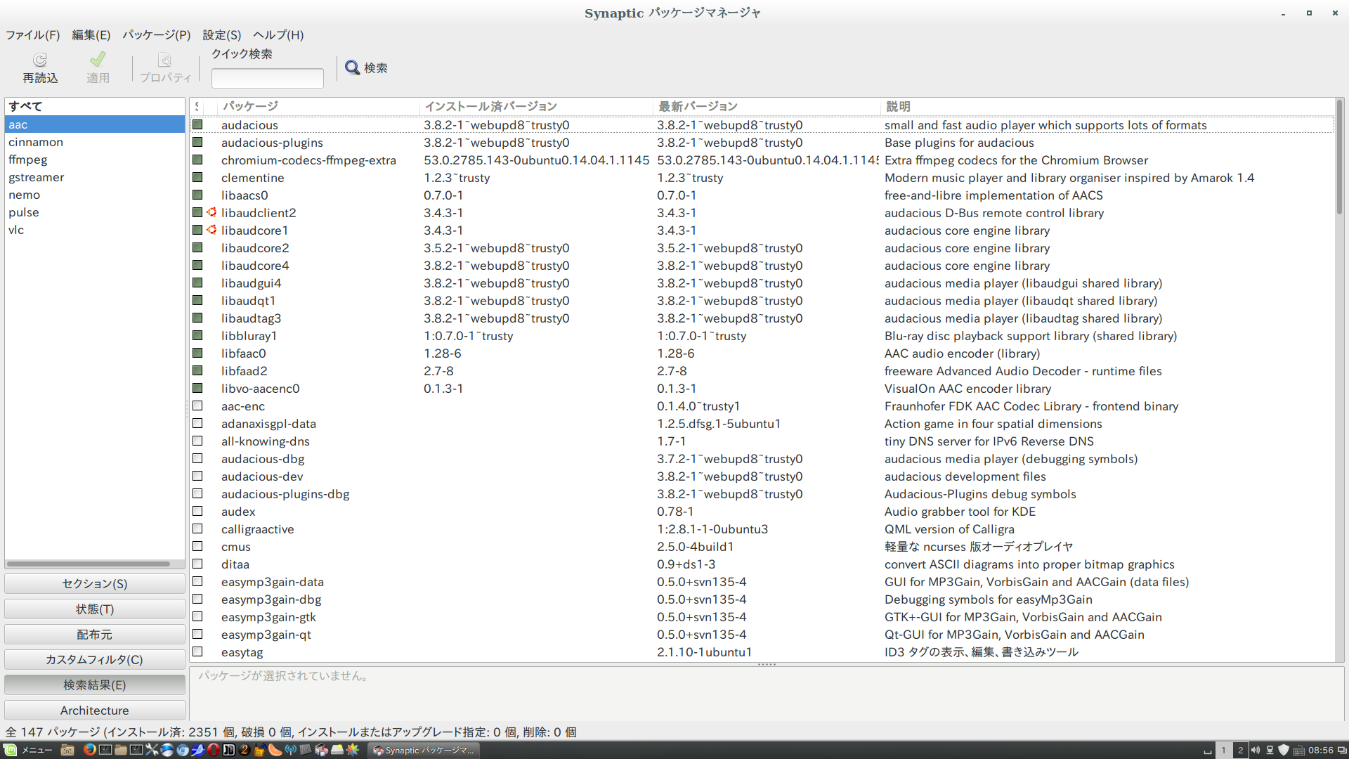Open the 設定(S) menu
This screenshot has height=759, width=1349.
pos(221,34)
